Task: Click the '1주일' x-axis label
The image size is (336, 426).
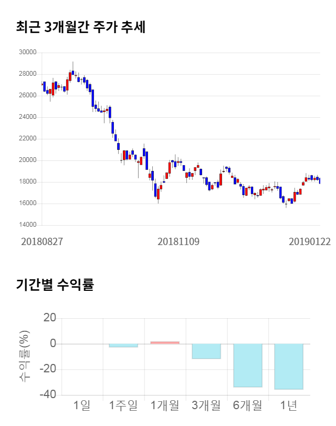Action: point(123,405)
